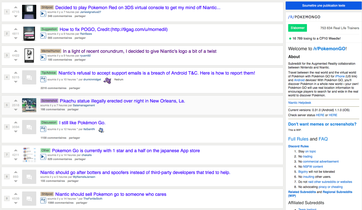Open the Pikachu statue post title

coord(122,101)
